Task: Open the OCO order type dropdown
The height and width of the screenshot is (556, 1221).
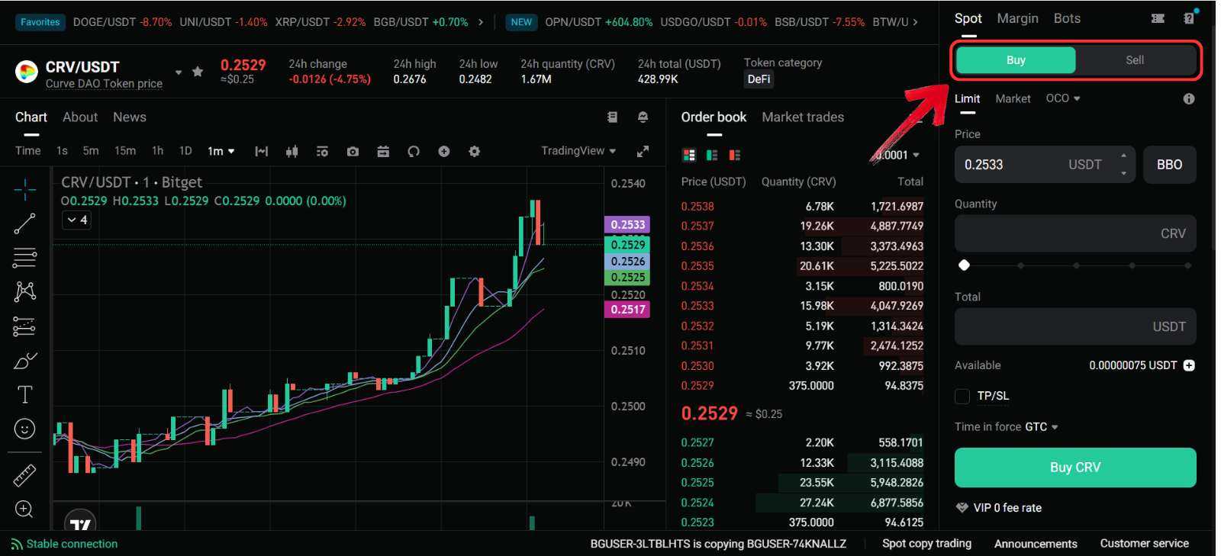Action: pyautogui.click(x=1063, y=98)
